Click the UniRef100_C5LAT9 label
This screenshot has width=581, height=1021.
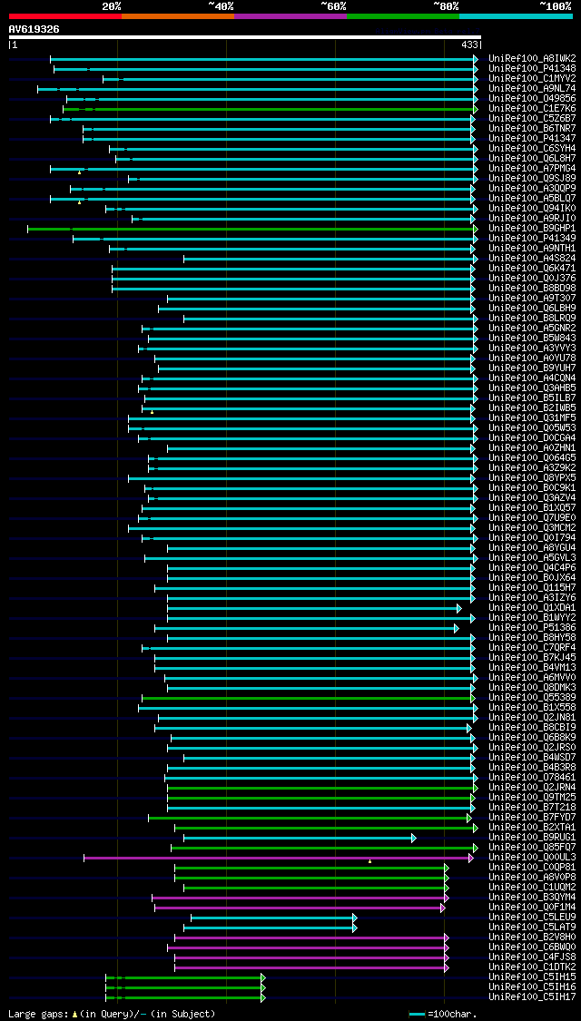tap(532, 928)
